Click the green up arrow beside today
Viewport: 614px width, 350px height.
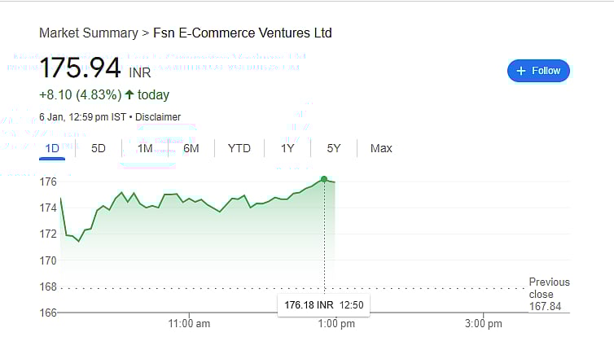[x=129, y=94]
